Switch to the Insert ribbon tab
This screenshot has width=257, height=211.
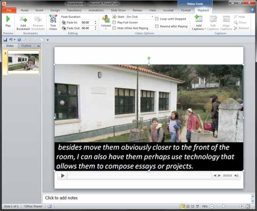pos(39,10)
